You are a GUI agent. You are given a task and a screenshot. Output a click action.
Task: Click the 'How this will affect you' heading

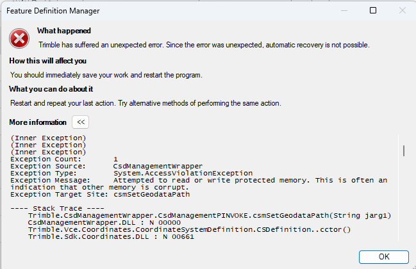click(48, 61)
